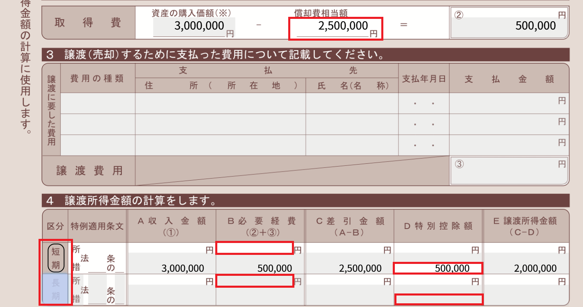Click the 氏名(名称) column header
The image size is (583, 307).
tap(353, 86)
